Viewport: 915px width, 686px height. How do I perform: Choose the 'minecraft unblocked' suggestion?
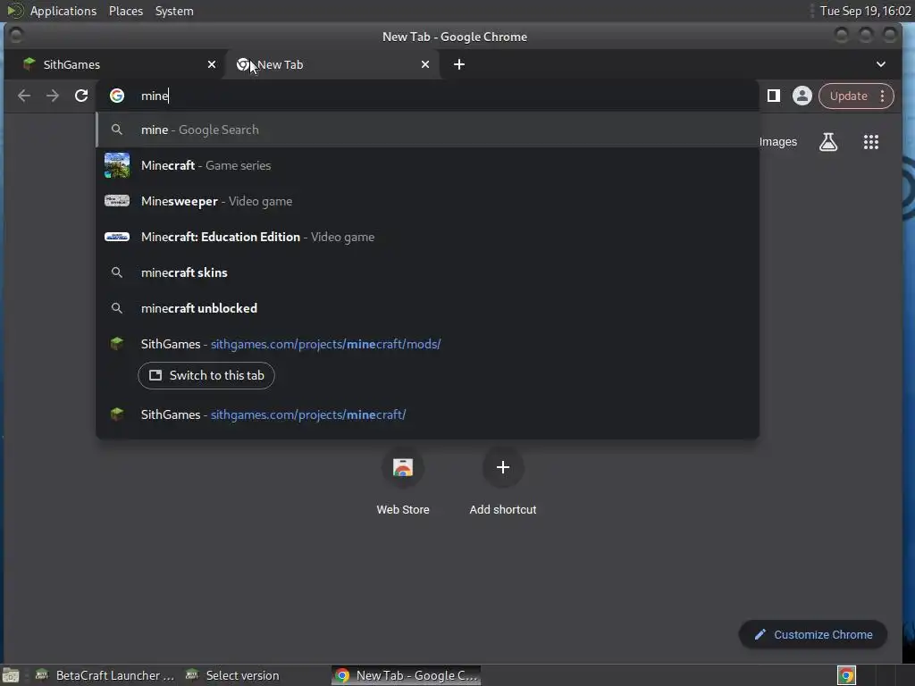(427, 308)
